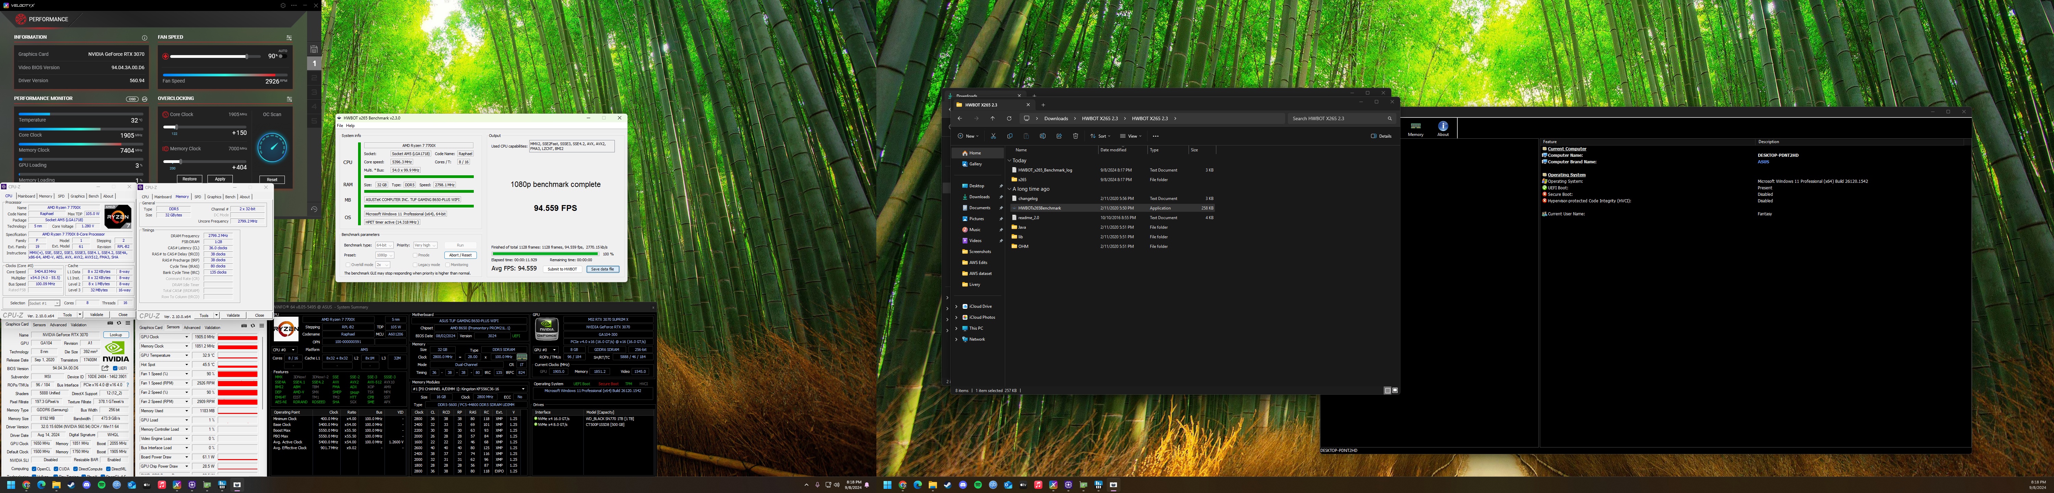
Task: Toggle the Details pane button in Explorer
Action: (1381, 136)
